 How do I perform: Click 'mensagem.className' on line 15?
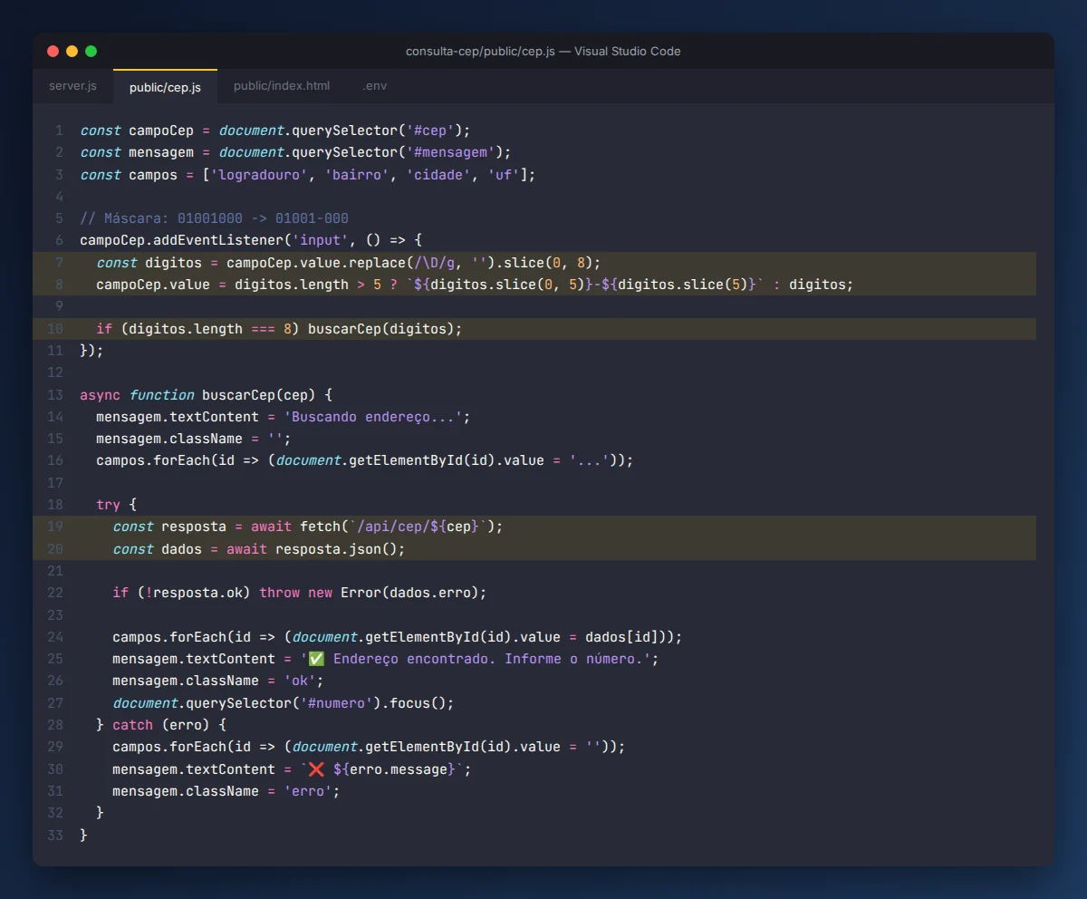(x=169, y=439)
